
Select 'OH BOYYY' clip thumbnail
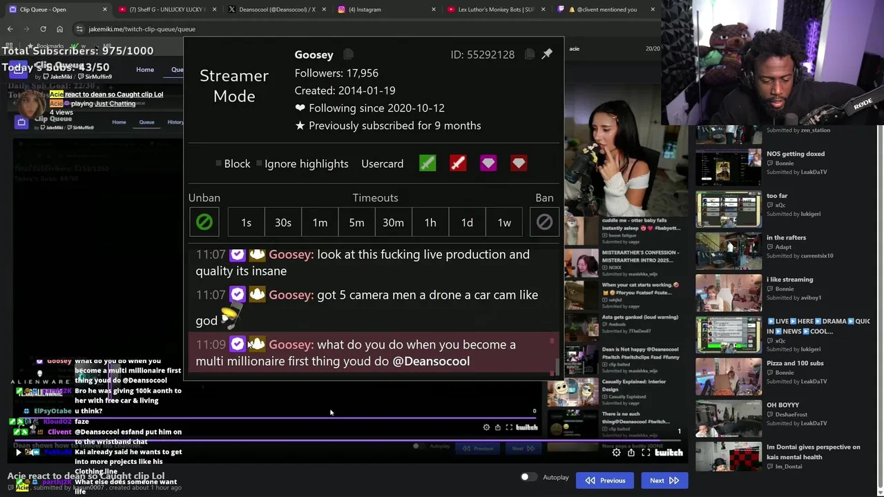pos(728,418)
